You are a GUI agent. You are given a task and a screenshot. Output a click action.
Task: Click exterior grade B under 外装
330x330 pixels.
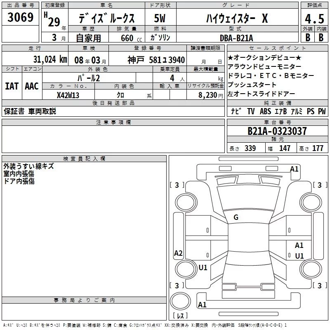(308, 37)
